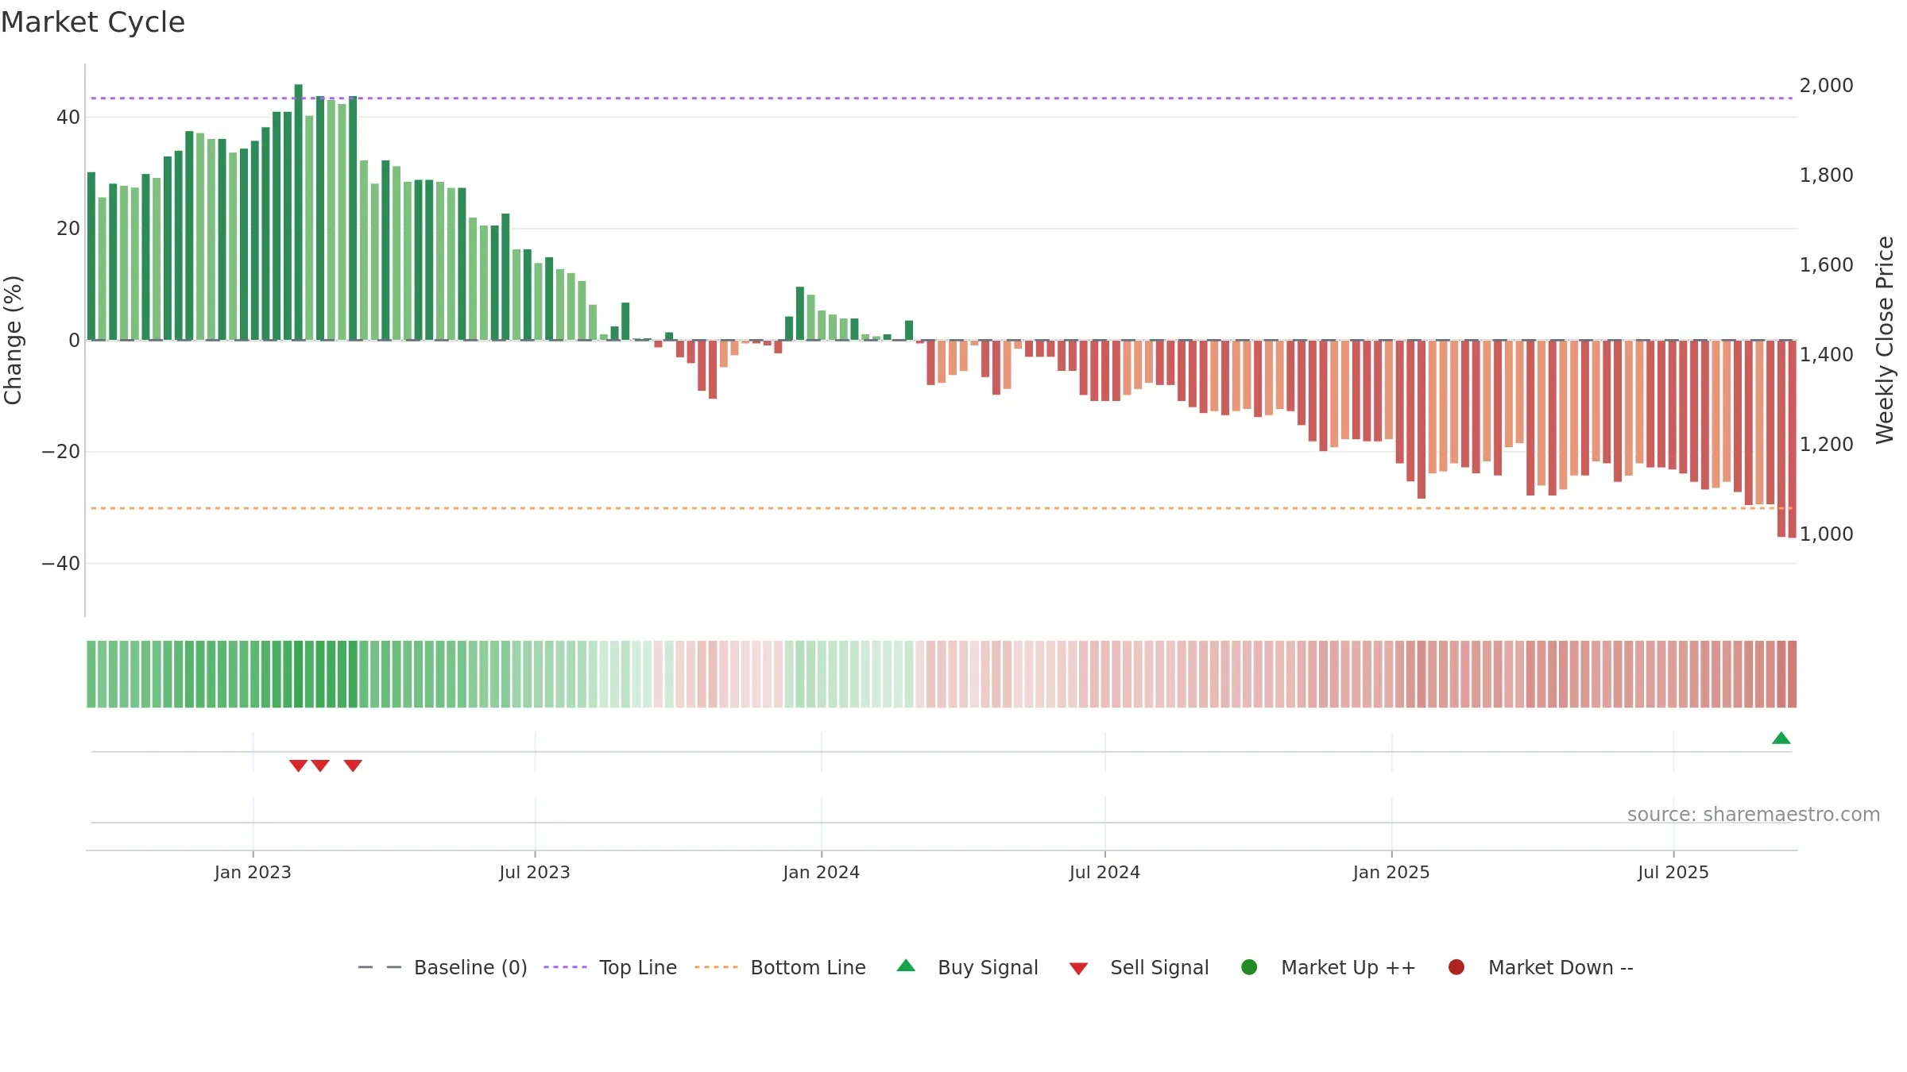The image size is (1907, 1072).
Task: Click the purple dotted Top Line
Action: click(942, 98)
